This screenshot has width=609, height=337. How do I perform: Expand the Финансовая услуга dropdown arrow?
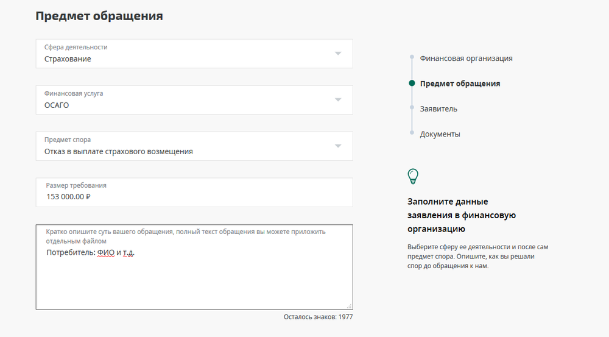338,100
